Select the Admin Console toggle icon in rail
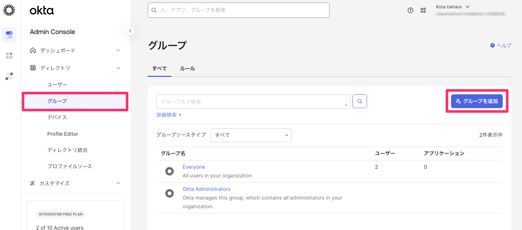Image resolution: width=522 pixels, height=230 pixels. pyautogui.click(x=9, y=35)
